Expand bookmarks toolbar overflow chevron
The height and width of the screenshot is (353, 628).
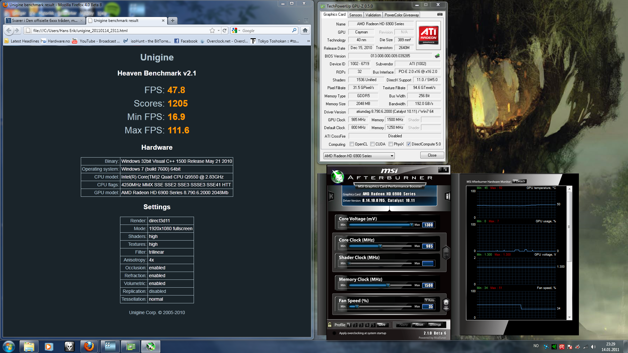point(308,41)
